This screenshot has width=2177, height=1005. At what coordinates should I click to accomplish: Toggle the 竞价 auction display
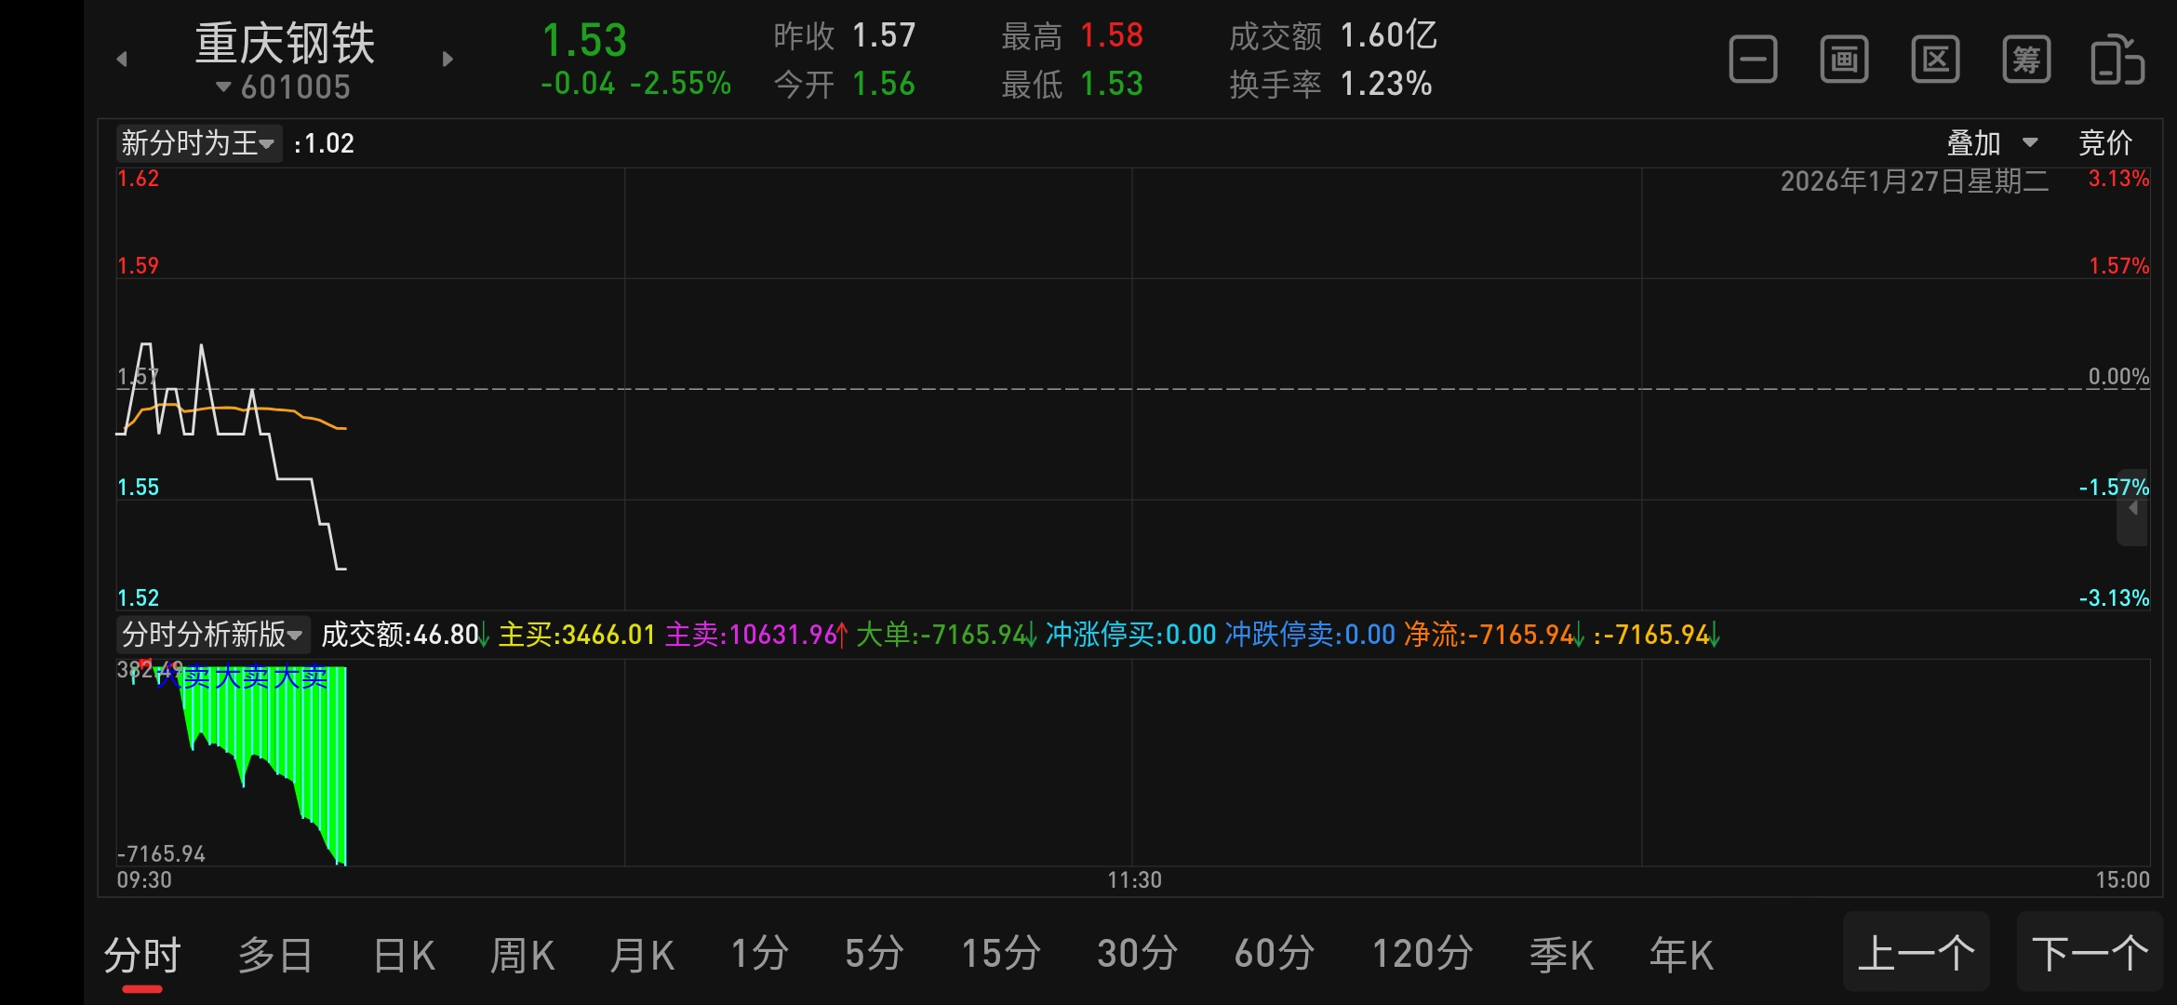[x=2104, y=143]
